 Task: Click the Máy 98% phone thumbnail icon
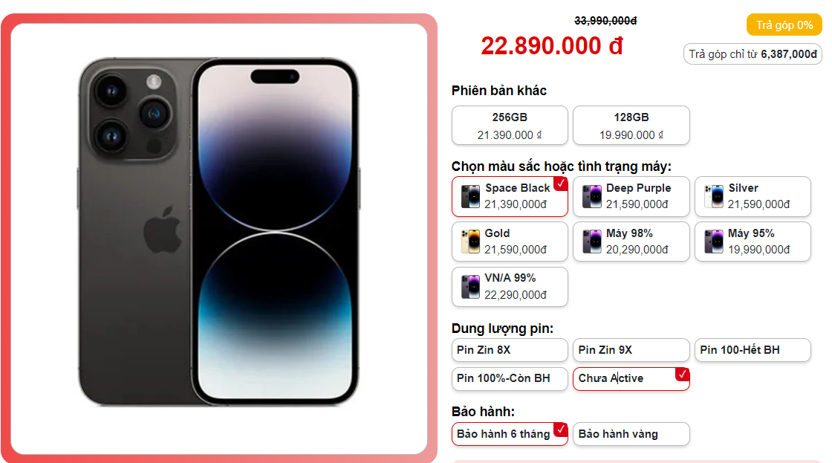pyautogui.click(x=591, y=242)
